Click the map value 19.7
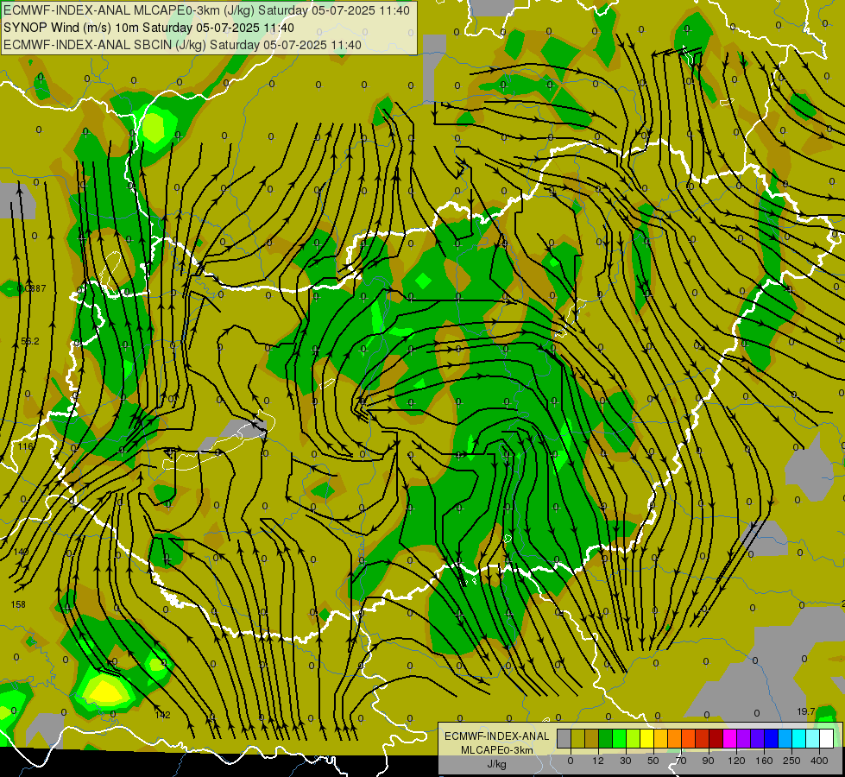The width and height of the screenshot is (845, 777). point(806,711)
